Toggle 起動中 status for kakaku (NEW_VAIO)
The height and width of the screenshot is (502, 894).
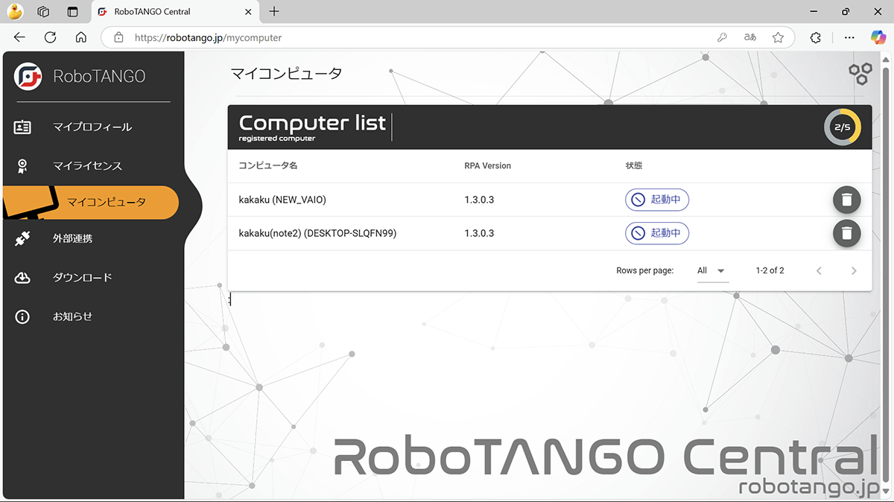point(657,200)
